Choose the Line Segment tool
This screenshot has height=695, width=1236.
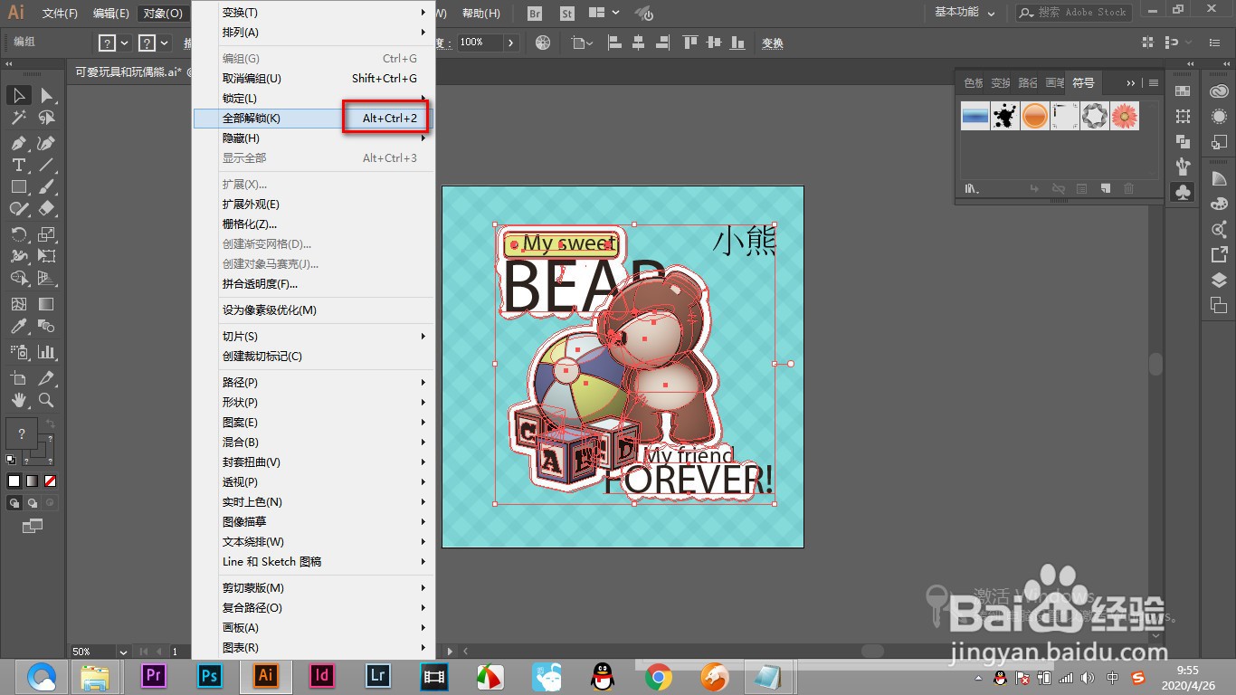click(x=46, y=165)
